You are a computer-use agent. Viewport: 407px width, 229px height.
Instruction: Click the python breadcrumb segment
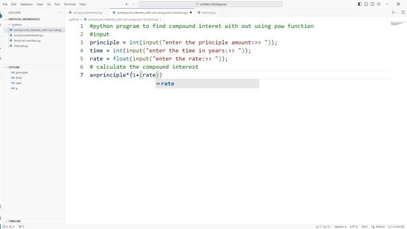click(74, 20)
